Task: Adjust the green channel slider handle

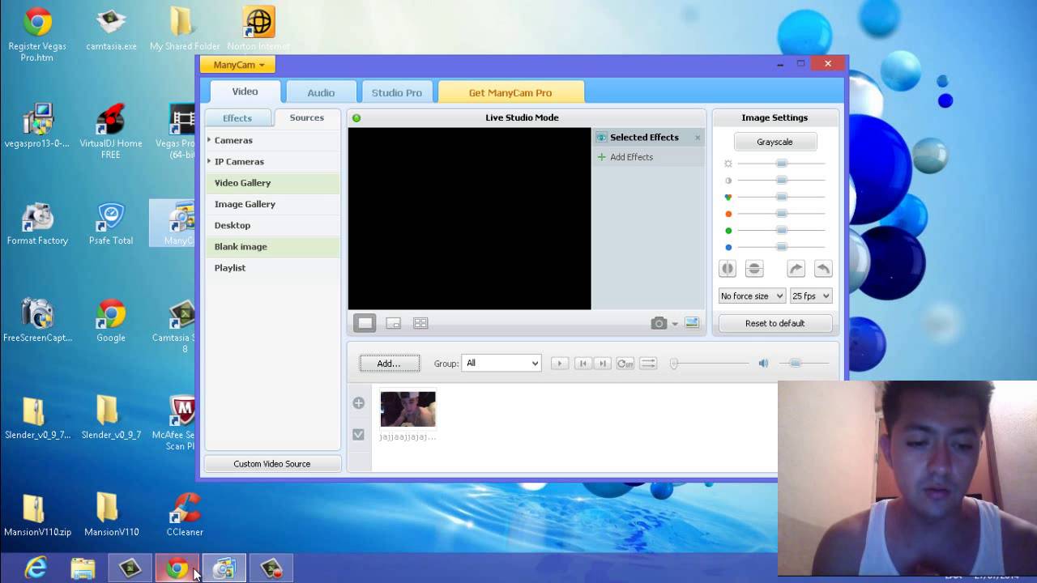Action: pos(782,231)
